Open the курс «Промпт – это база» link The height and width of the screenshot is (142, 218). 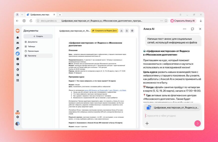(118, 90)
